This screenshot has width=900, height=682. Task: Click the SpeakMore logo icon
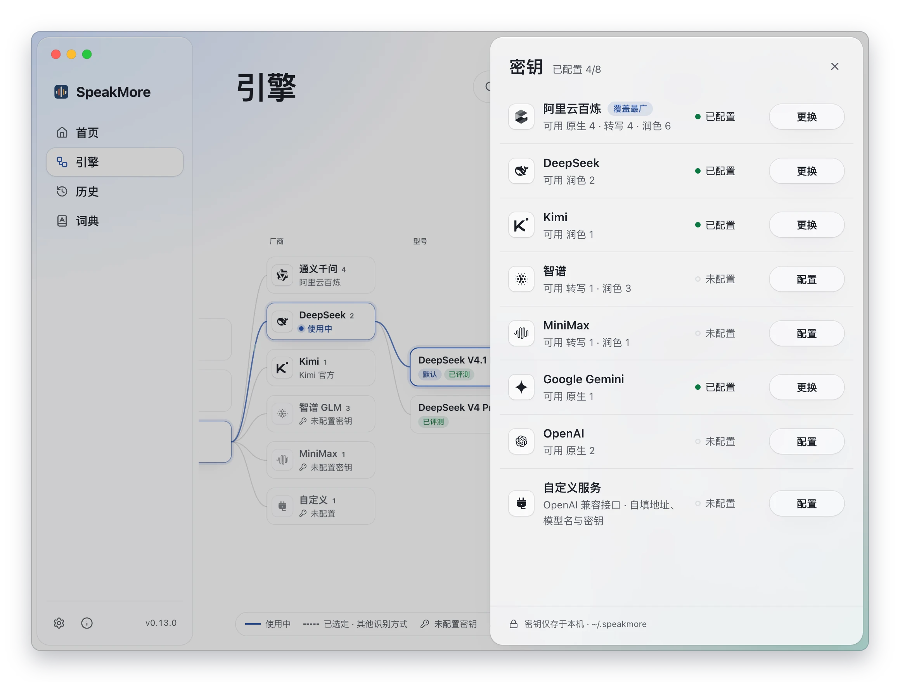click(x=61, y=92)
